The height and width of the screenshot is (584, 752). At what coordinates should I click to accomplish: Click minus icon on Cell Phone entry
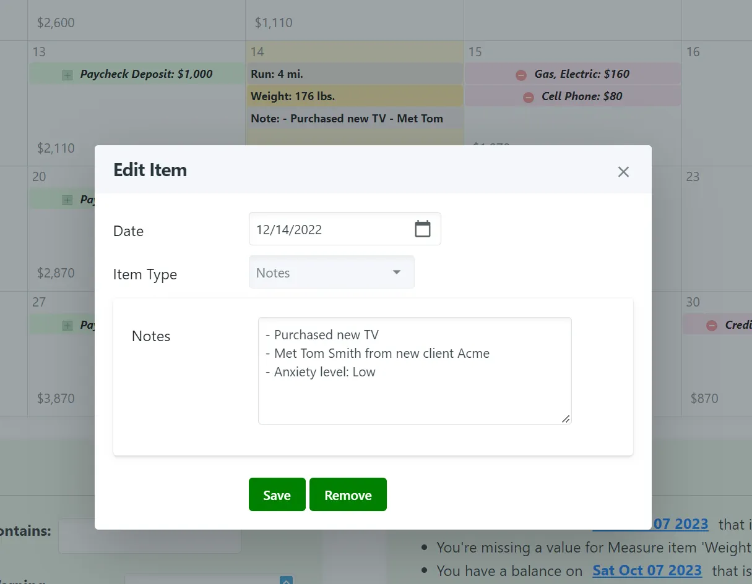[x=528, y=97]
